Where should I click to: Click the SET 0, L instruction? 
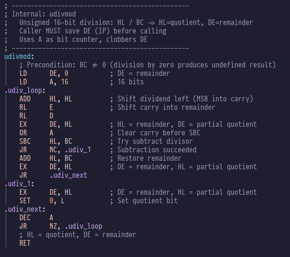[42, 201]
